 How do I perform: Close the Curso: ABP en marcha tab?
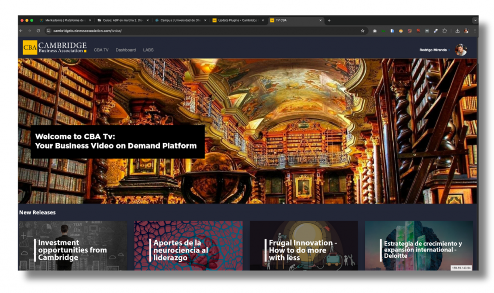click(148, 20)
